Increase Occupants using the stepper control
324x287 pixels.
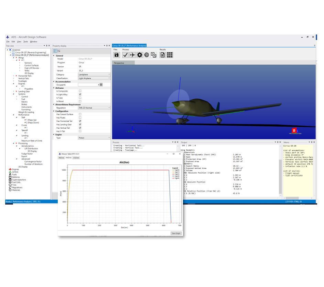pos(101,85)
